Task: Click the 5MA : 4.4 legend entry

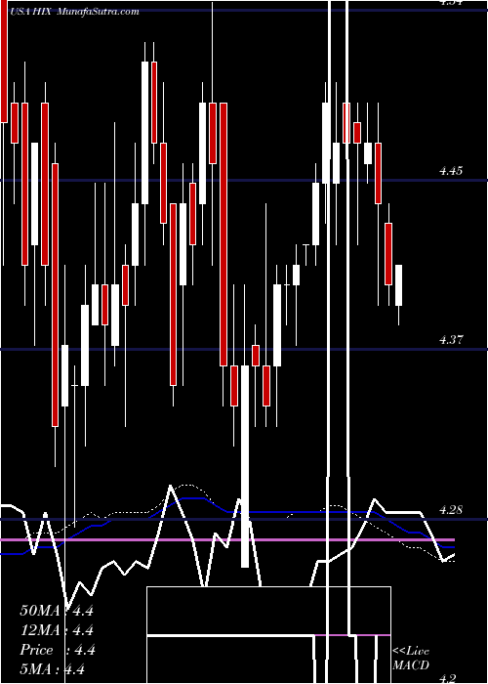Action: (52, 669)
